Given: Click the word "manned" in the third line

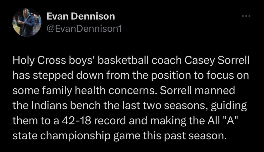Looking at the screenshot, I should click(x=215, y=91).
